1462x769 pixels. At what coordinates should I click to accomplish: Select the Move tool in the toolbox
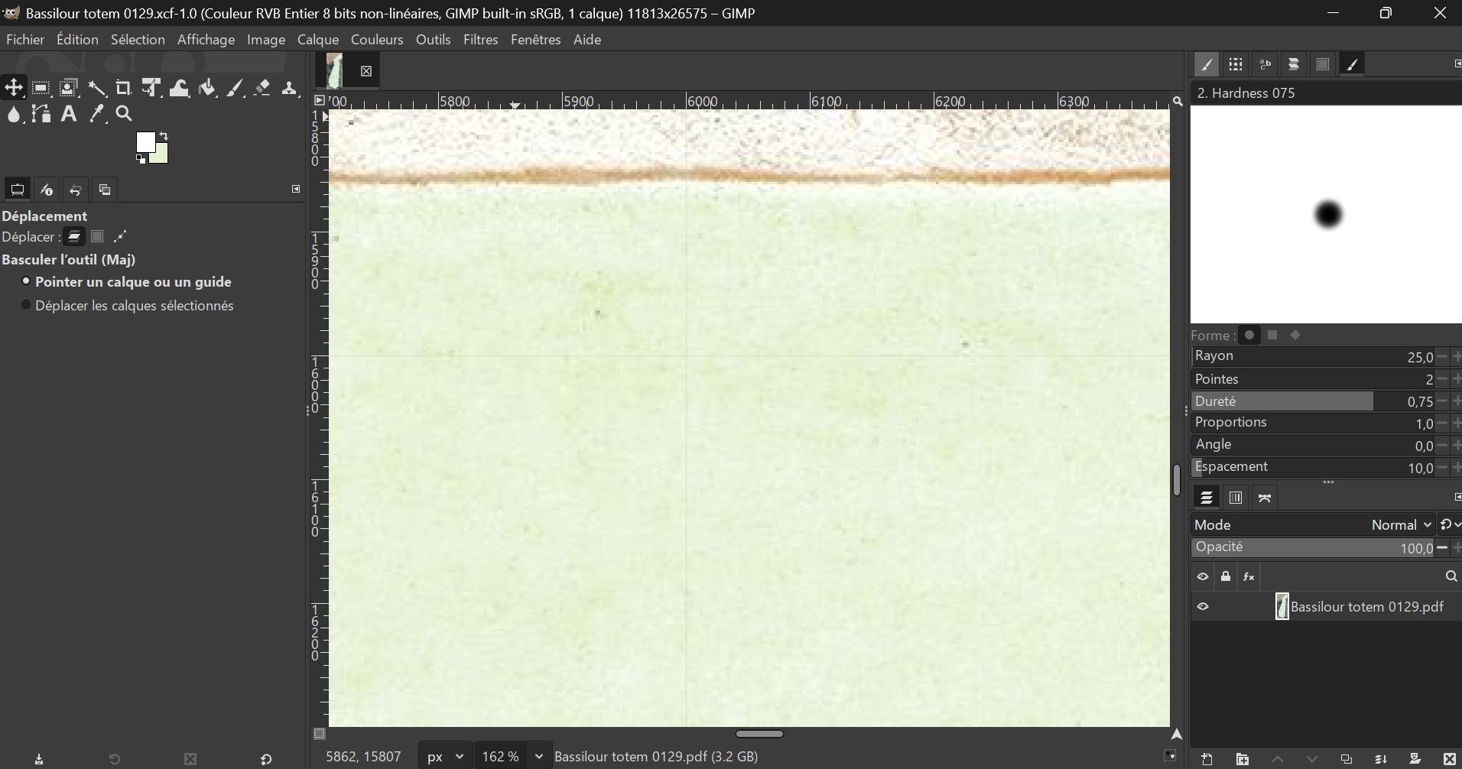coord(14,88)
